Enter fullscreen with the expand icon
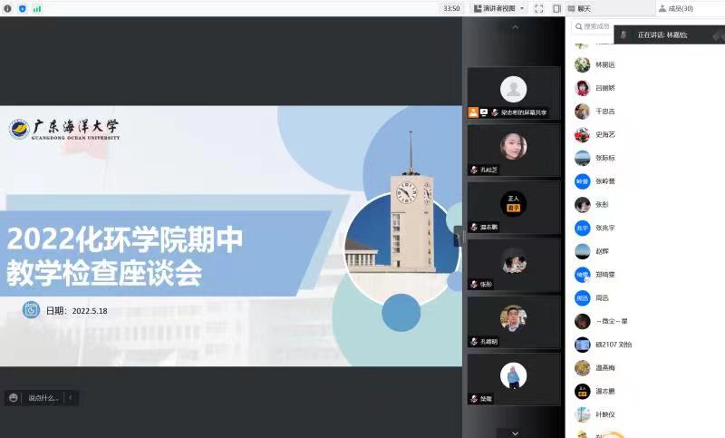The height and width of the screenshot is (438, 725). coord(539,8)
